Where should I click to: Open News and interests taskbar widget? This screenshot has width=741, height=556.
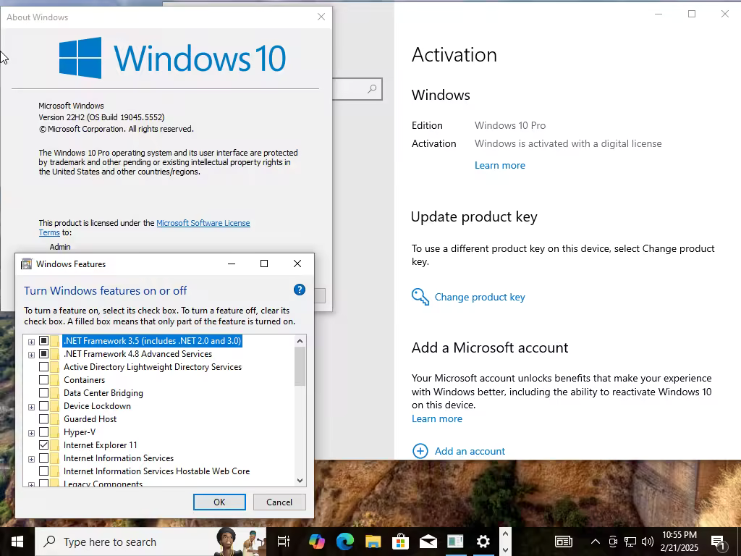(563, 542)
